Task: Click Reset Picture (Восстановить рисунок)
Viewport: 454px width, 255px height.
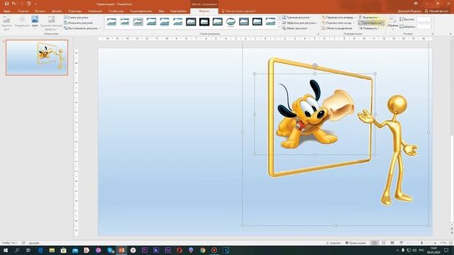Action: [81, 28]
